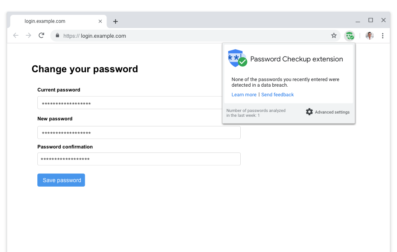
Task: Click the back navigation arrow
Action: tap(16, 35)
